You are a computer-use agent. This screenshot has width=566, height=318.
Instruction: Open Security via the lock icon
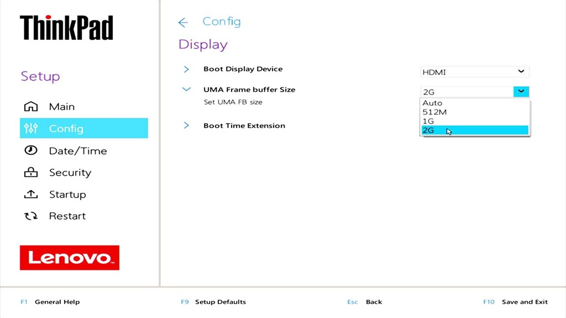pos(31,172)
